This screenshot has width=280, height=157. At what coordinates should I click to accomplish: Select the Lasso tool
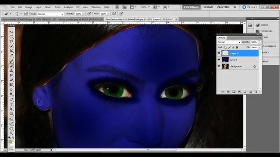11,41
